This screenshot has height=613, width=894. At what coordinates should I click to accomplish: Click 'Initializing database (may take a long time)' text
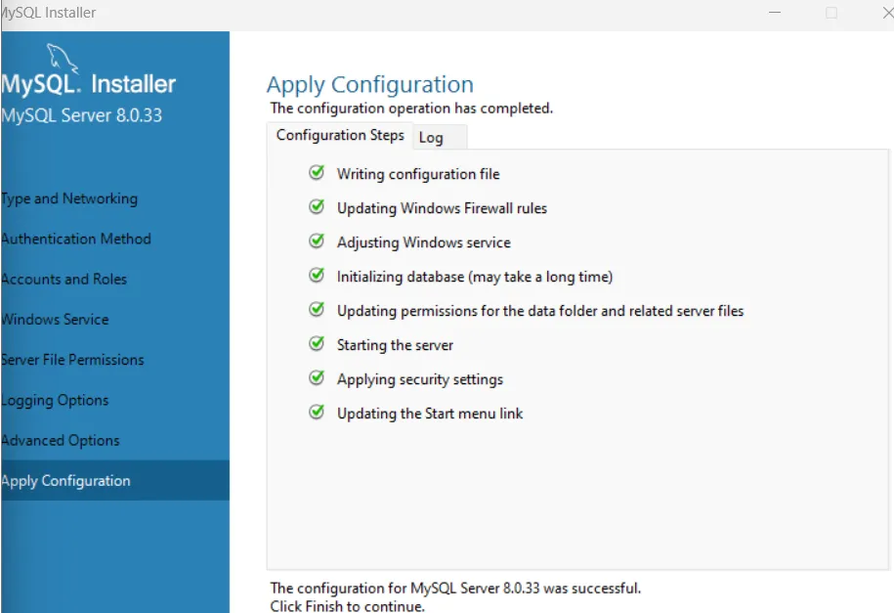coord(475,277)
